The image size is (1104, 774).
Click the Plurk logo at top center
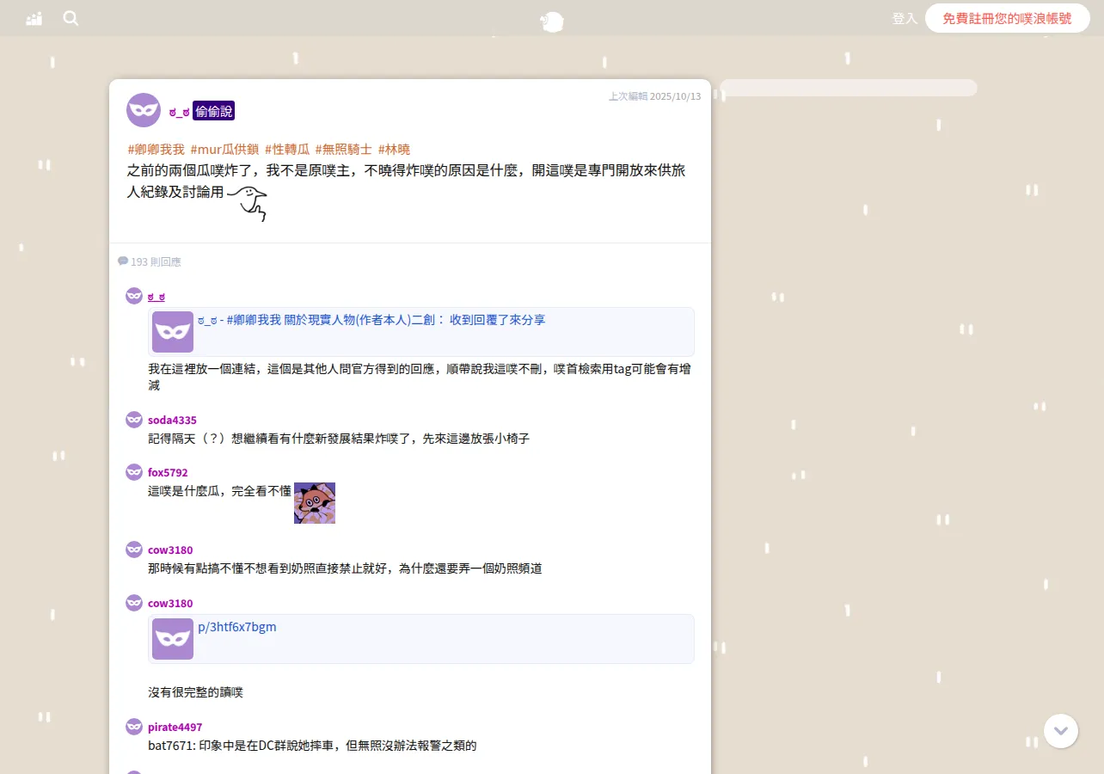(552, 21)
